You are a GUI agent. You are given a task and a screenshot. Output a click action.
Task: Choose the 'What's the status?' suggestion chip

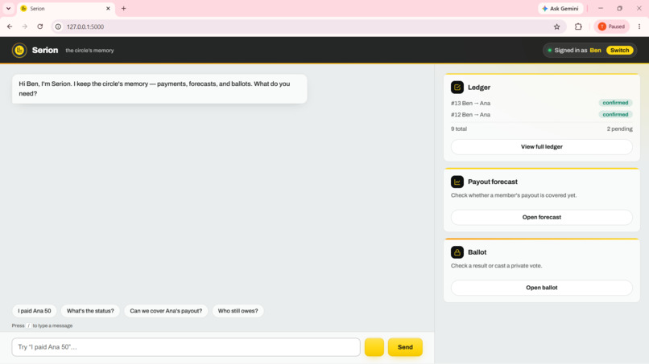pyautogui.click(x=90, y=311)
